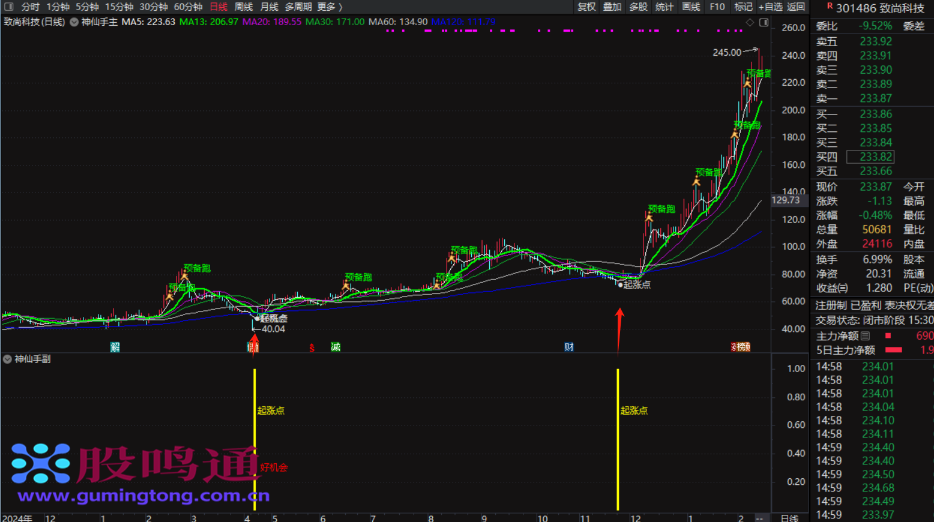
Task: Toggle the right panel icon above price axis
Action: coord(764,22)
